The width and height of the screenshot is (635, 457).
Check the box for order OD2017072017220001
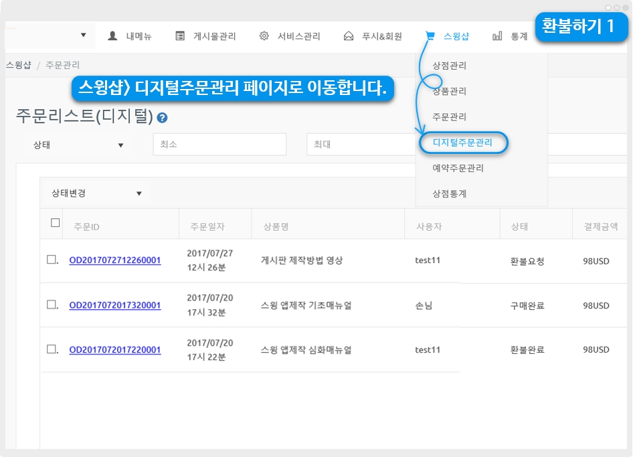52,349
